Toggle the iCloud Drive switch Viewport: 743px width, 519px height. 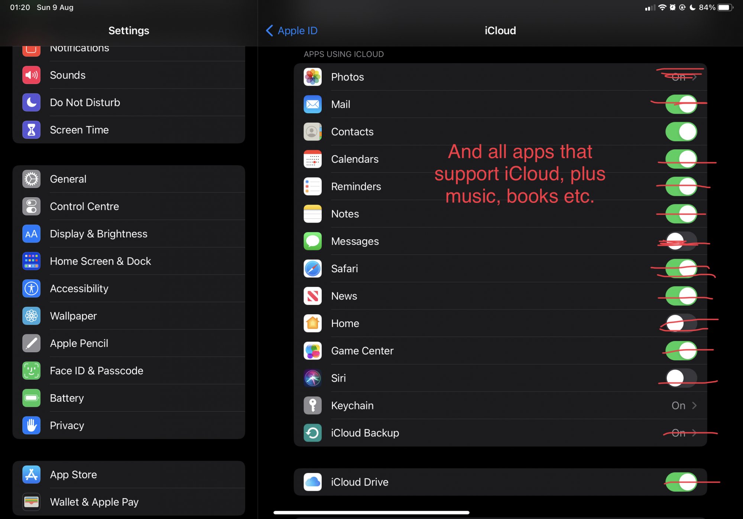pos(681,482)
